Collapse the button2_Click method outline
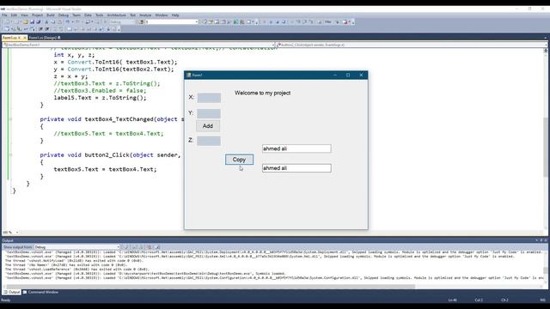 (10, 154)
